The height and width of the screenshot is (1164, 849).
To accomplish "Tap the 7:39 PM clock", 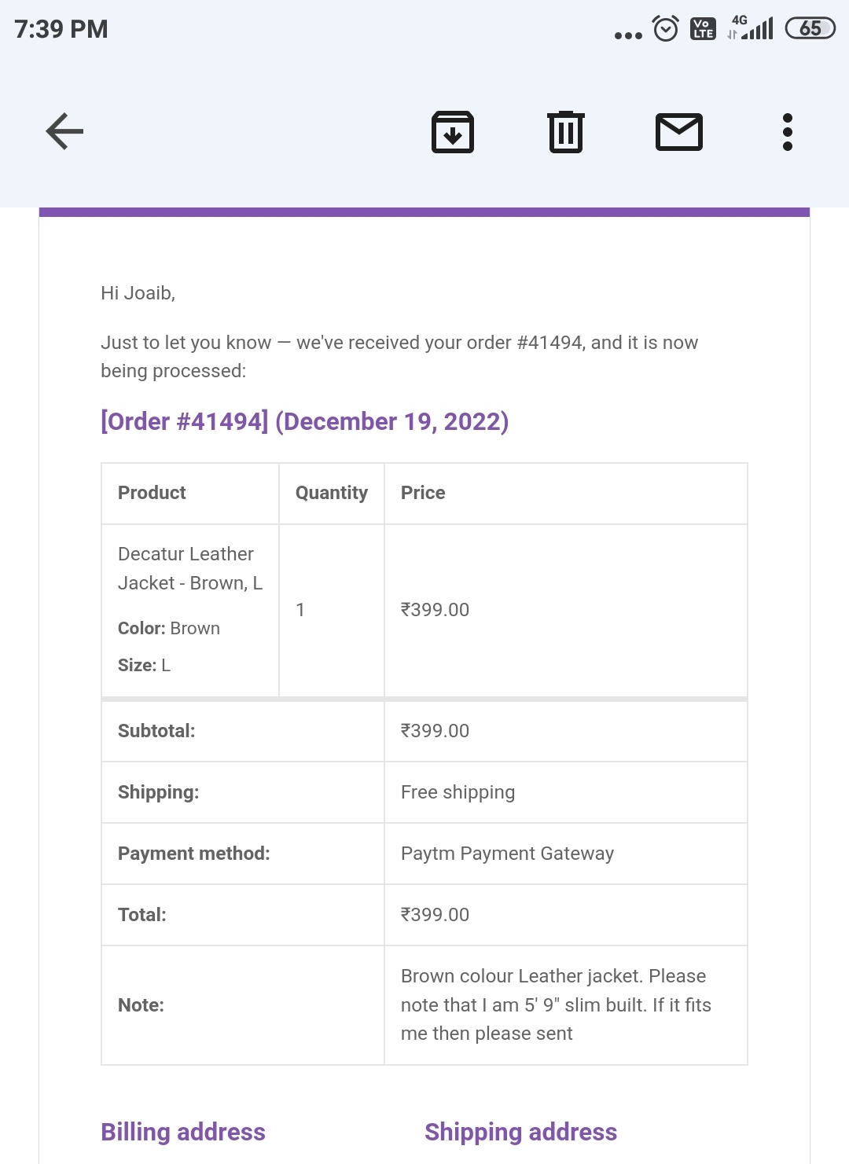I will pyautogui.click(x=61, y=29).
